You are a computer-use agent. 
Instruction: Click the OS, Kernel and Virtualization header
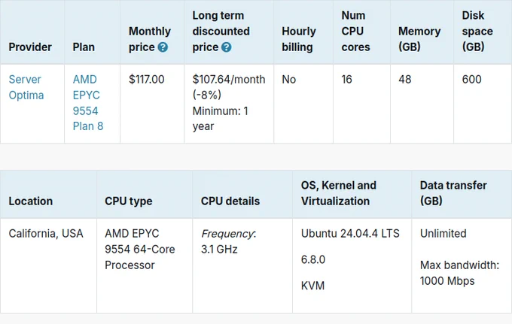[339, 193]
